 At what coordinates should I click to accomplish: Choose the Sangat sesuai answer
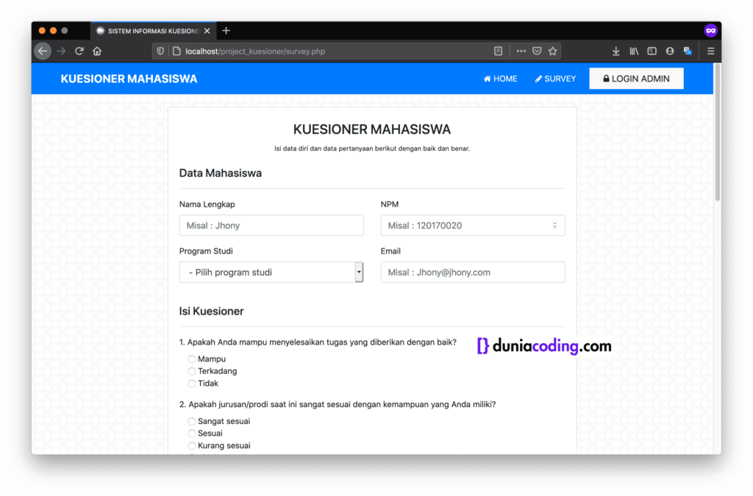click(x=191, y=420)
